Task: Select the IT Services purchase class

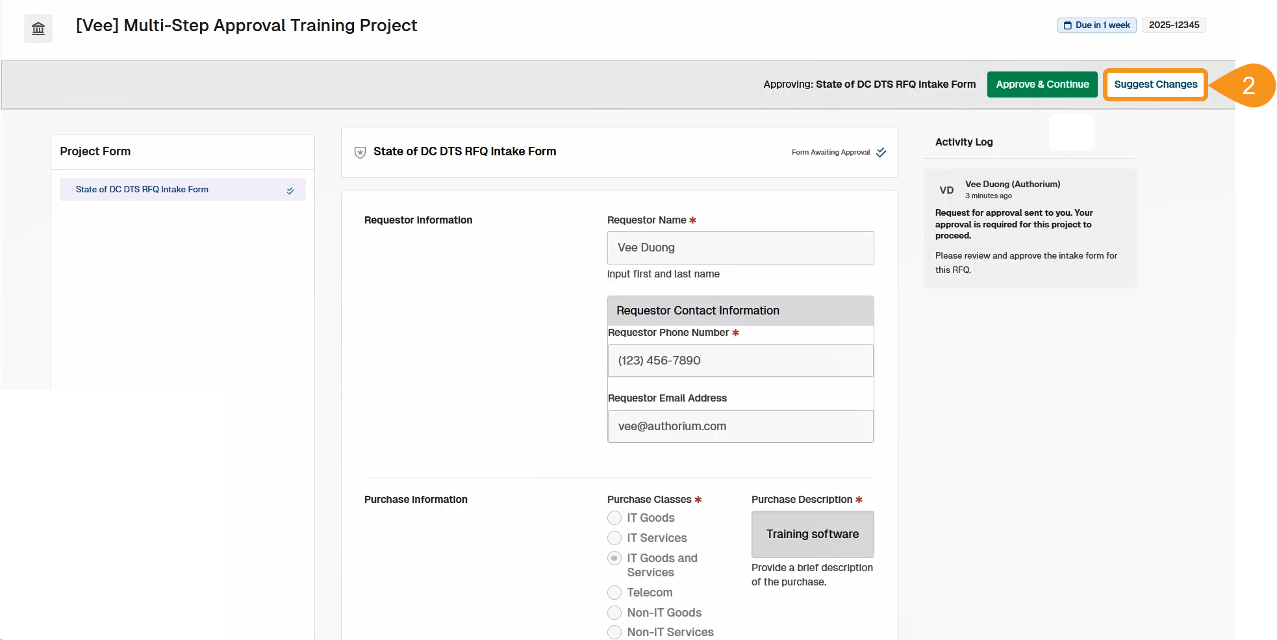Action: click(x=614, y=538)
